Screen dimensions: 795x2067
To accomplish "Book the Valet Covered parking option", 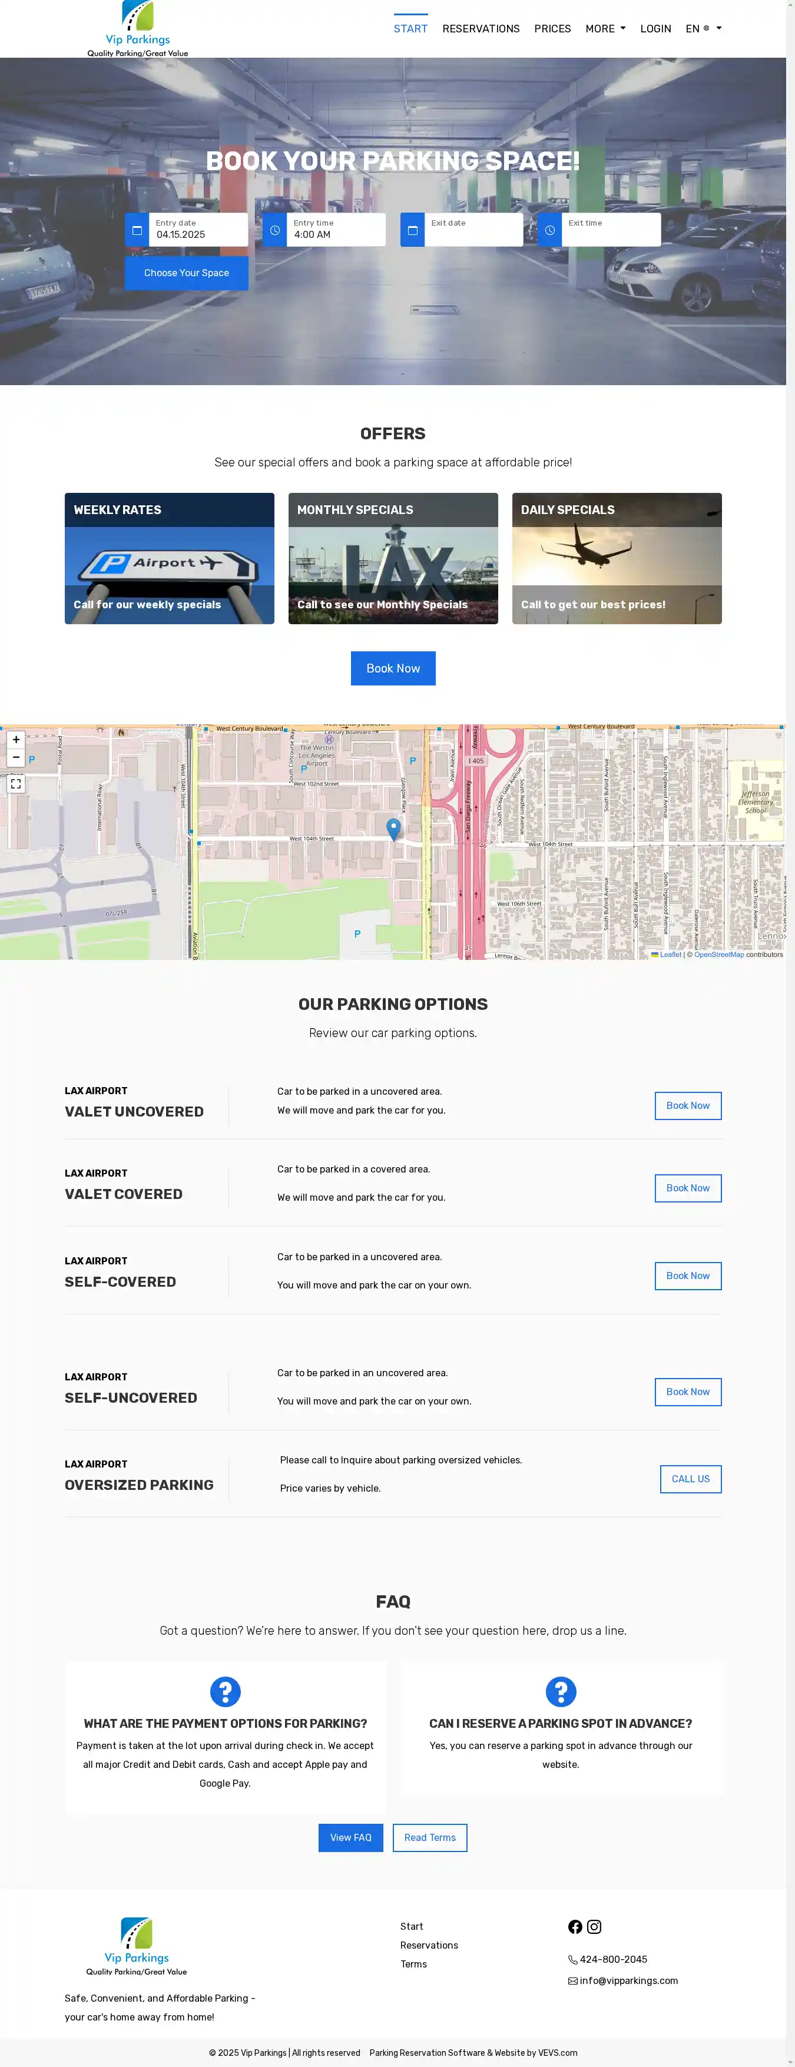I will tap(687, 1188).
